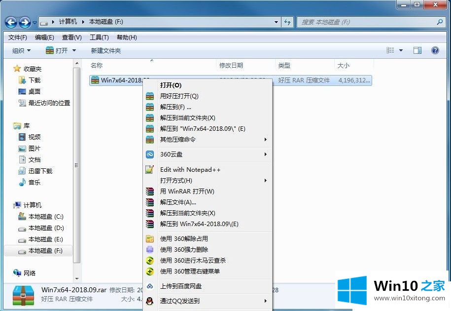Viewport: 451px width, 311px height.
Task: Click the Back navigation arrow
Action: (x=11, y=22)
